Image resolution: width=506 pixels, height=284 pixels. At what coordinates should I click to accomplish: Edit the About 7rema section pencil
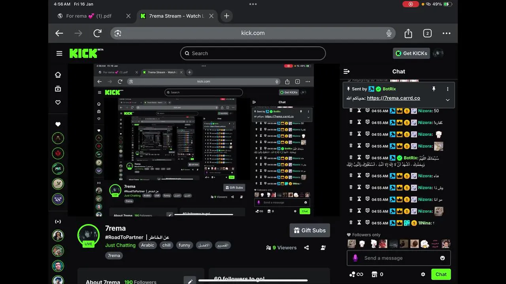coord(190,281)
